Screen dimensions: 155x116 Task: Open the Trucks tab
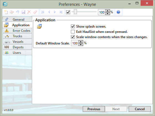[17, 36]
